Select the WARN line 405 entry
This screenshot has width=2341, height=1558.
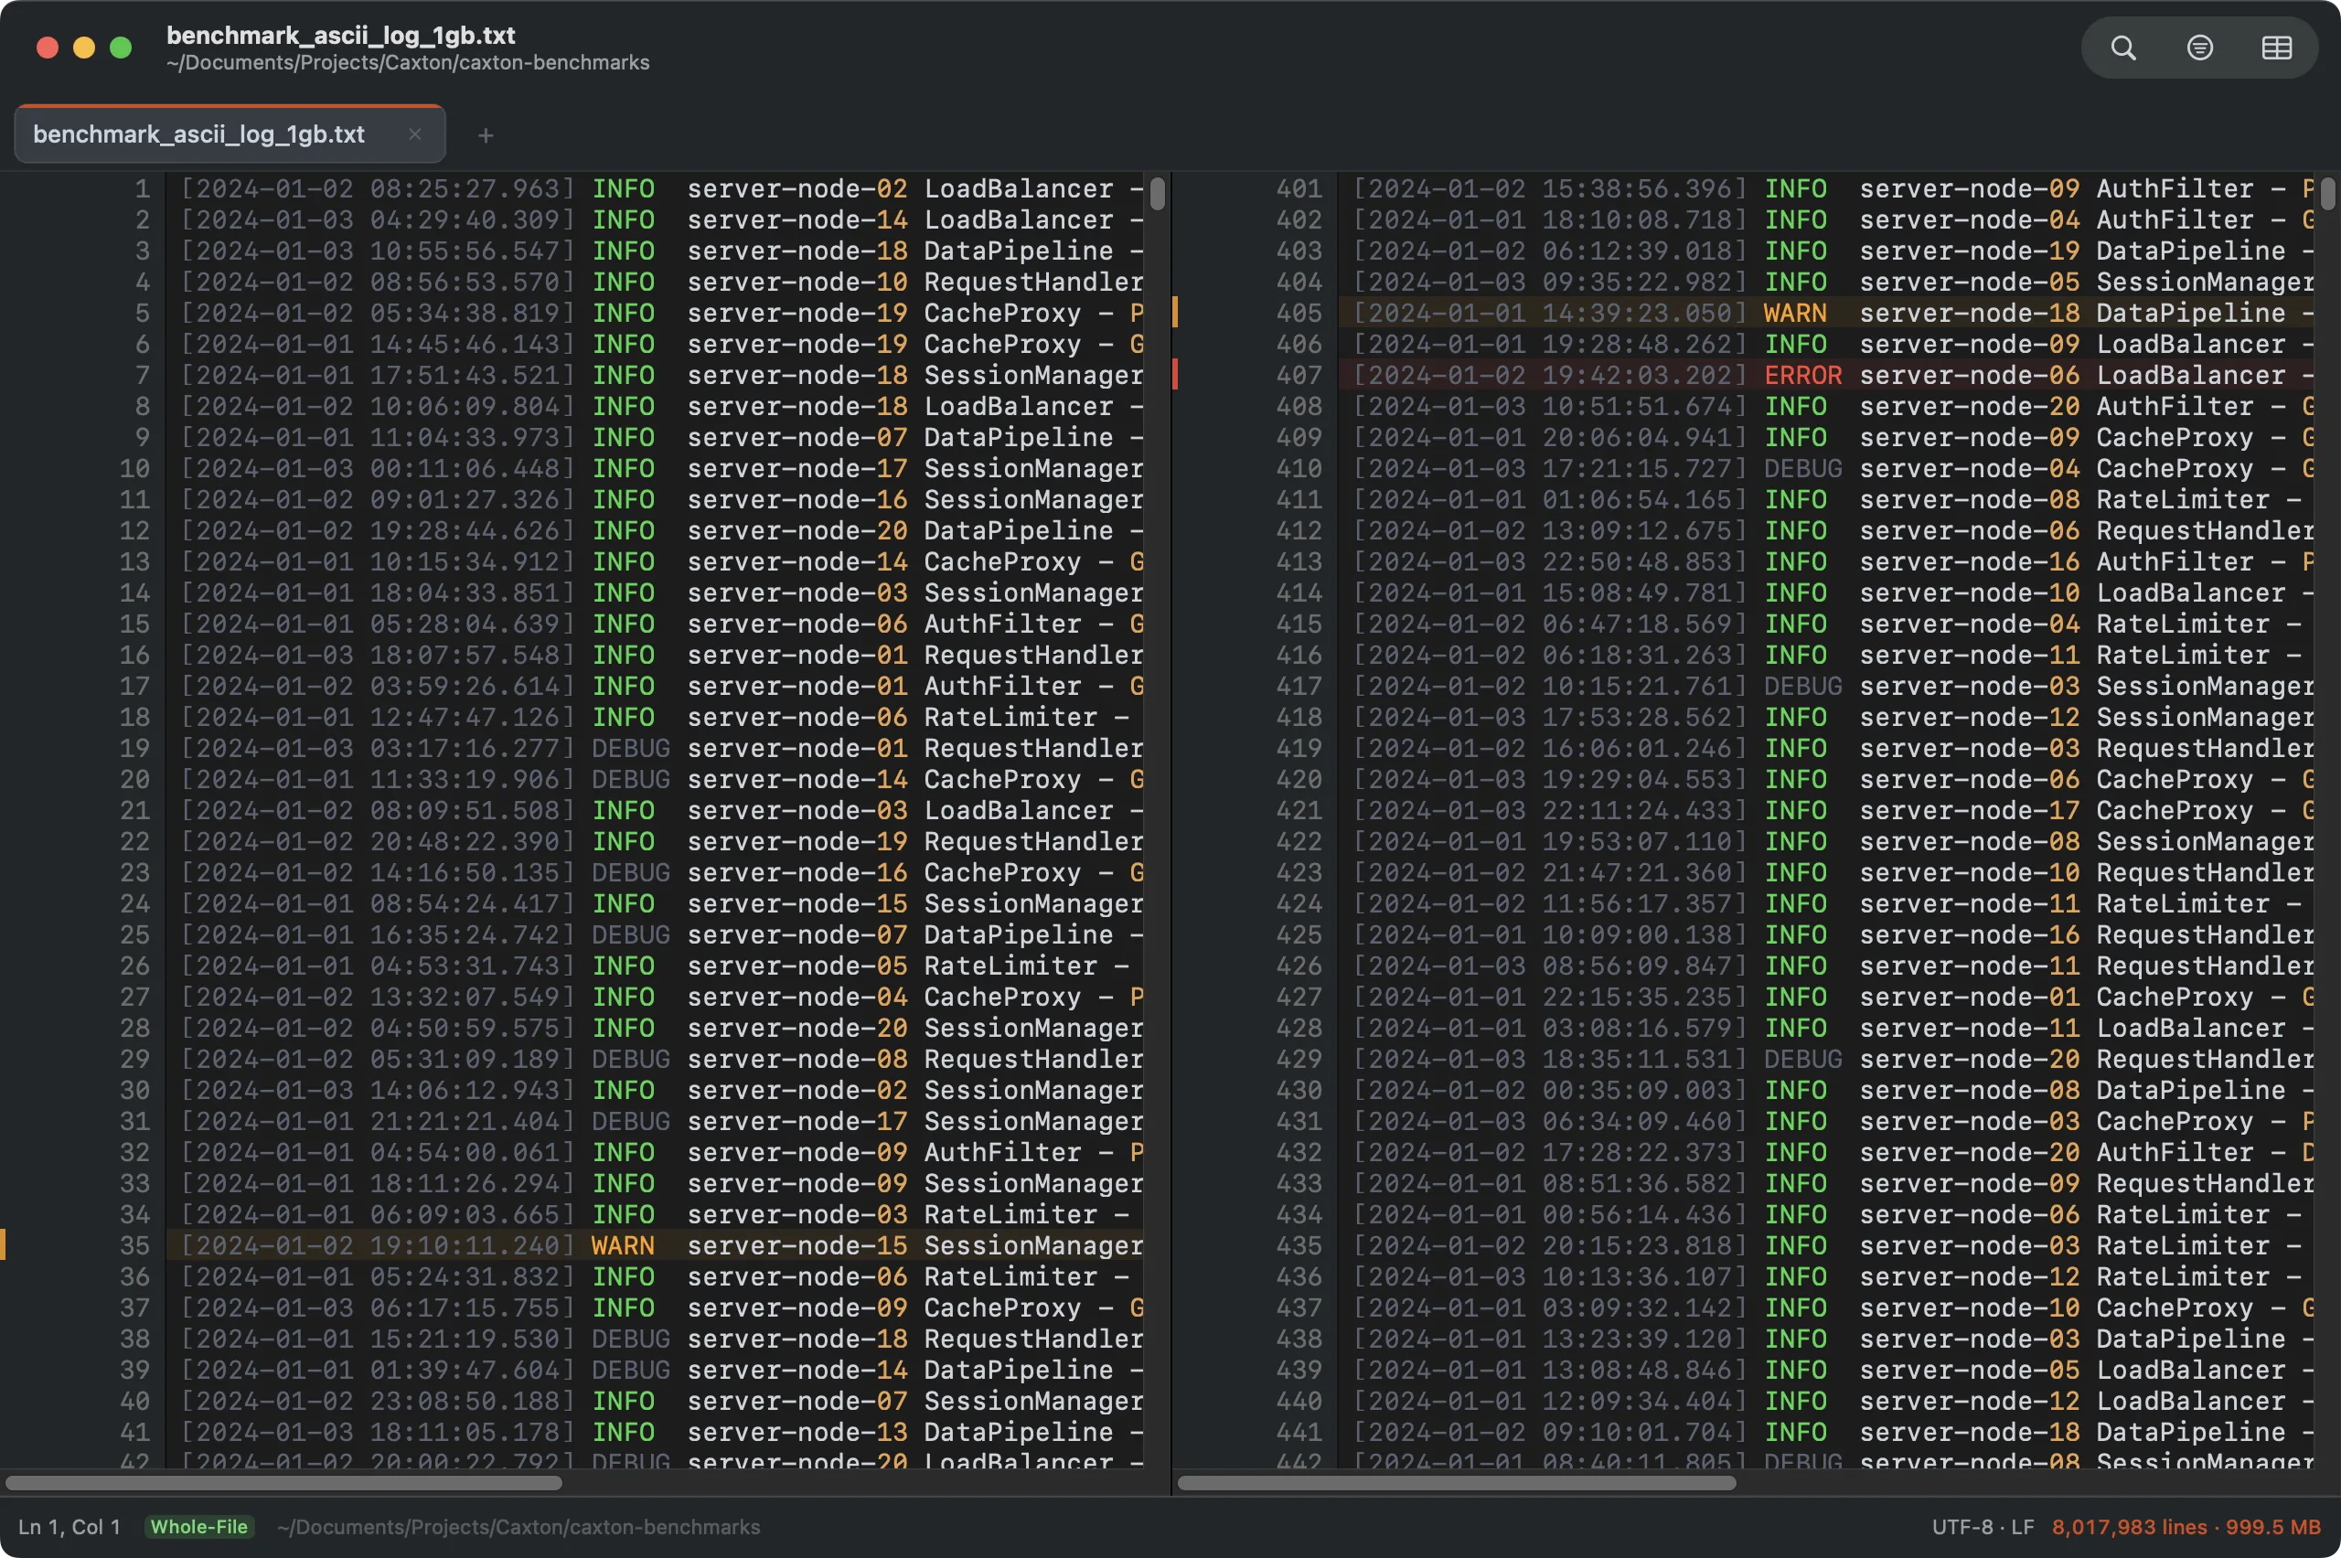1826,313
